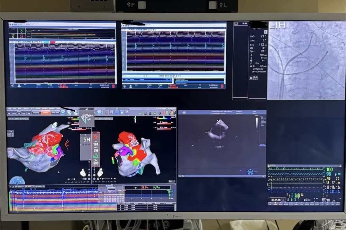Click the left heart orientation icon
346x230 pixels.
[x=83, y=173]
